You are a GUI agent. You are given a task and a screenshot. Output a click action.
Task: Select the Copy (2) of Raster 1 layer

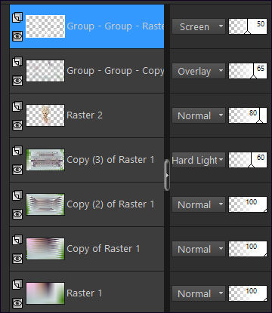(x=87, y=204)
